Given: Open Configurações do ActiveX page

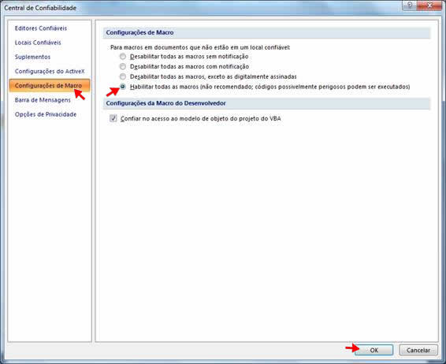Looking at the screenshot, I should [x=50, y=71].
